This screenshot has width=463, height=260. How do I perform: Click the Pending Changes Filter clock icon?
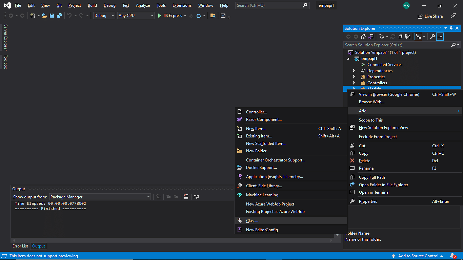[382, 37]
